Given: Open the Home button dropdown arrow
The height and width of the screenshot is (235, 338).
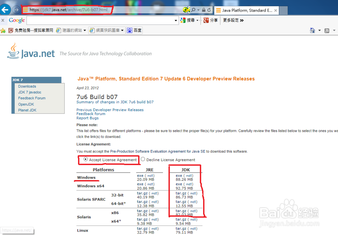Looking at the screenshot, I should tap(319, 30).
